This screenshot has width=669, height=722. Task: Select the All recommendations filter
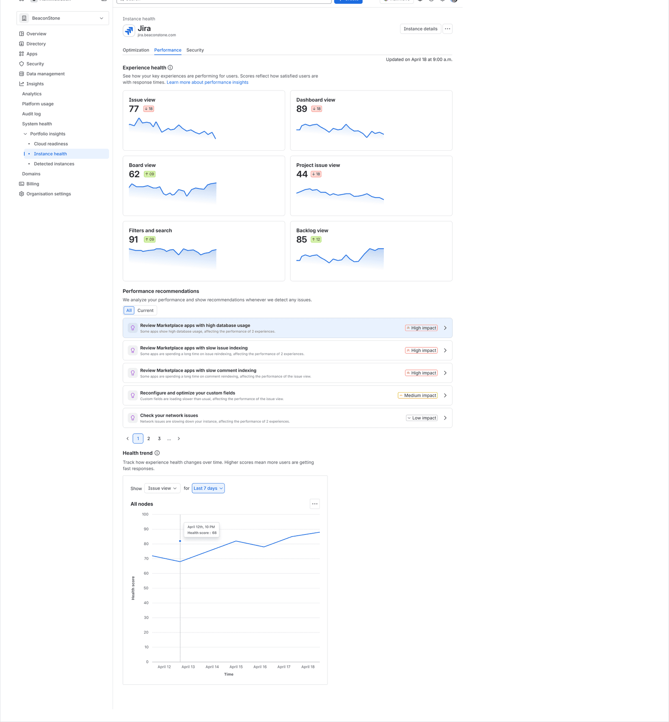tap(129, 311)
